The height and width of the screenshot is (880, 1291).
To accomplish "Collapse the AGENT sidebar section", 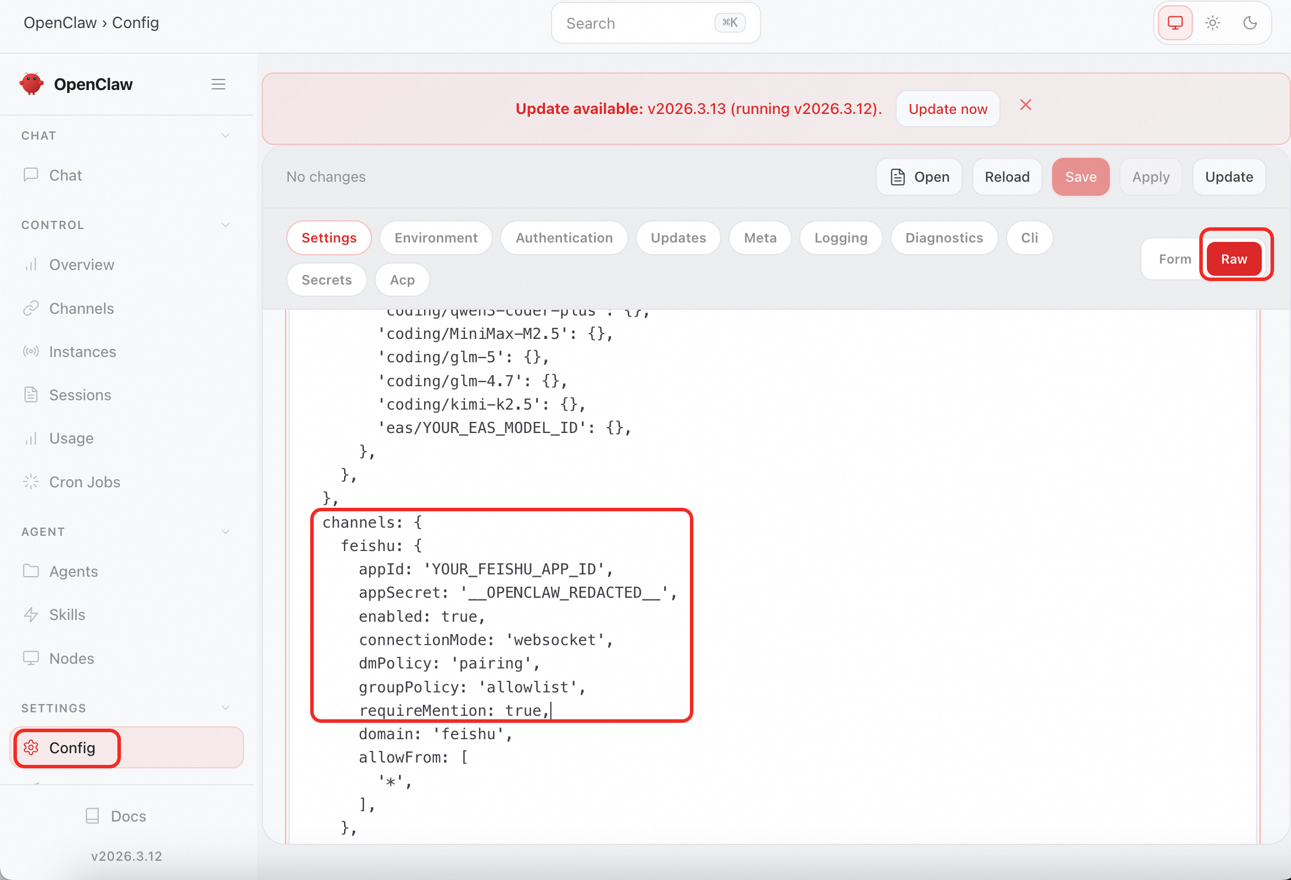I will pyautogui.click(x=225, y=532).
